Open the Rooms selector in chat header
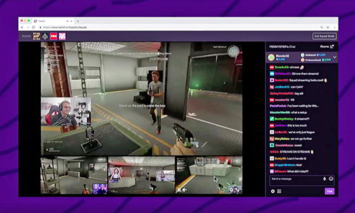The image size is (355, 213). pos(327,46)
